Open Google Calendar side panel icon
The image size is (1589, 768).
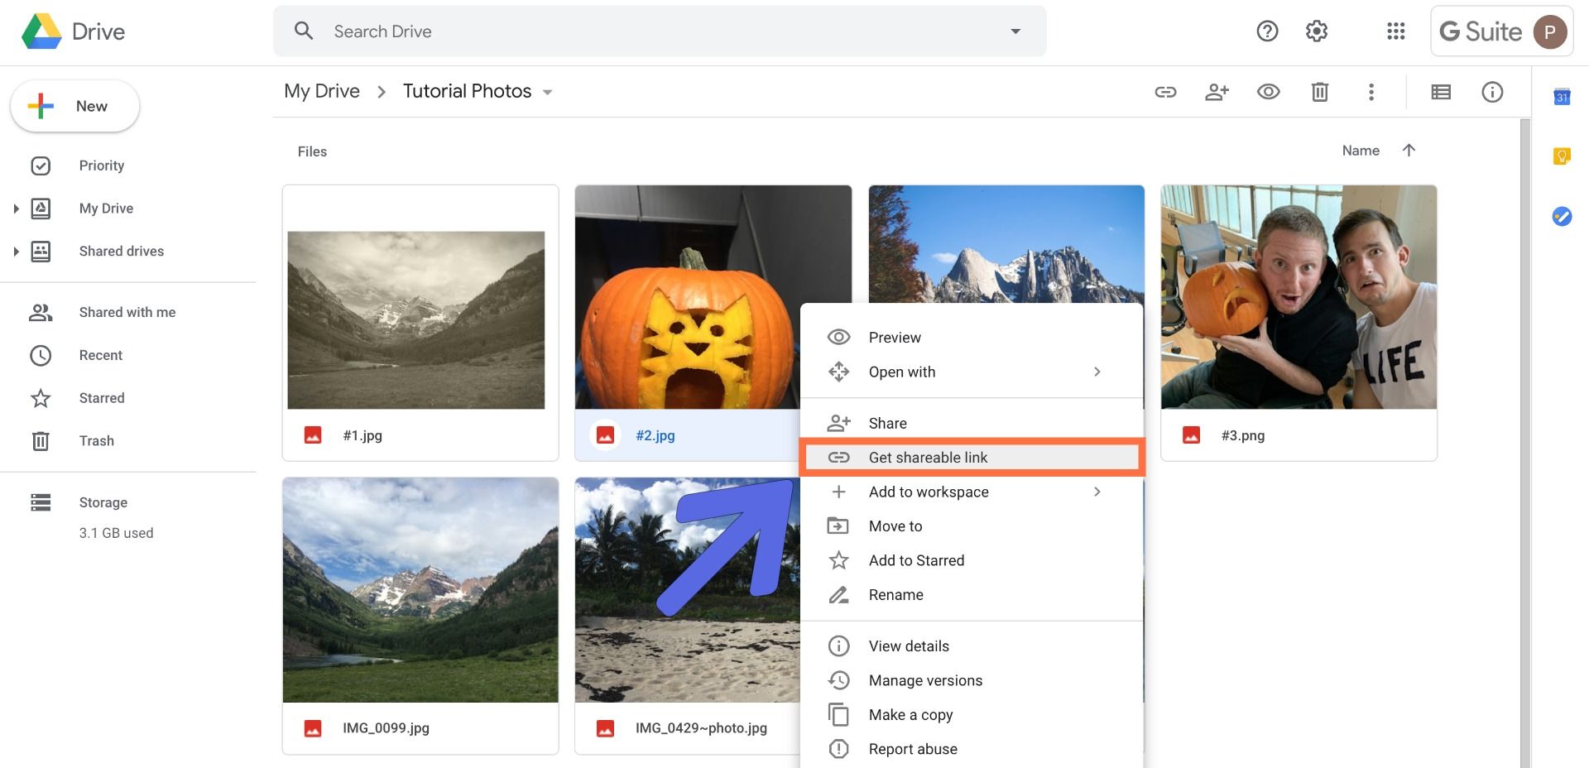click(x=1561, y=97)
